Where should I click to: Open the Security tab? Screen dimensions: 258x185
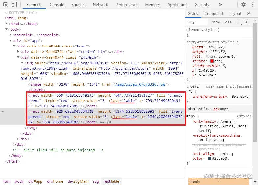(202, 5)
